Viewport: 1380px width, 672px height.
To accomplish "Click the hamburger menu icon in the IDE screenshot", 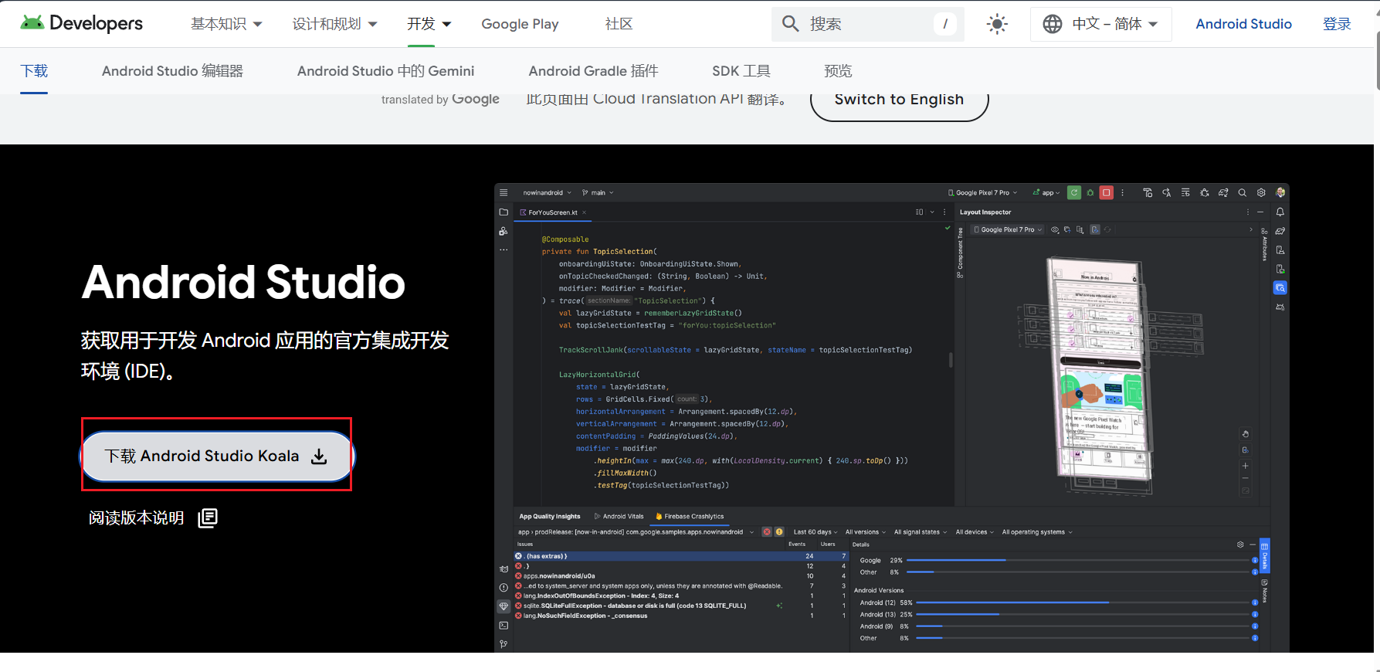I will tap(504, 192).
